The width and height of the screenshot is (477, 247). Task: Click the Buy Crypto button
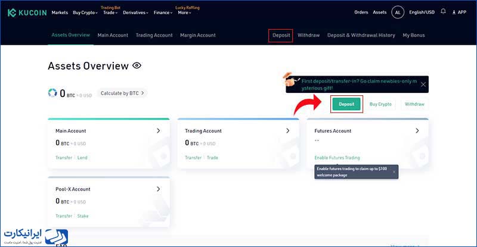[x=380, y=104]
